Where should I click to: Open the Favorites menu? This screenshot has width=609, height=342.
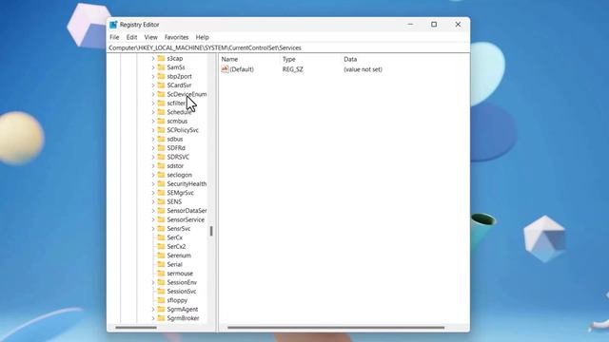(x=176, y=37)
